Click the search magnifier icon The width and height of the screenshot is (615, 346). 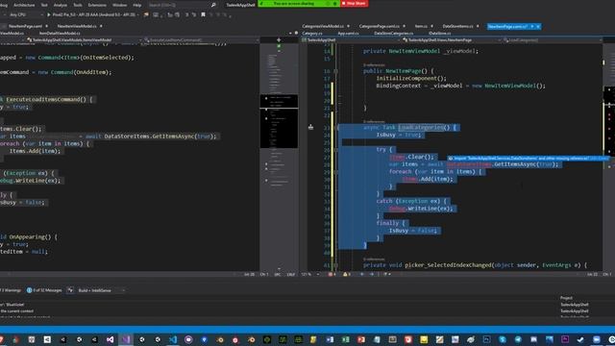(x=213, y=5)
